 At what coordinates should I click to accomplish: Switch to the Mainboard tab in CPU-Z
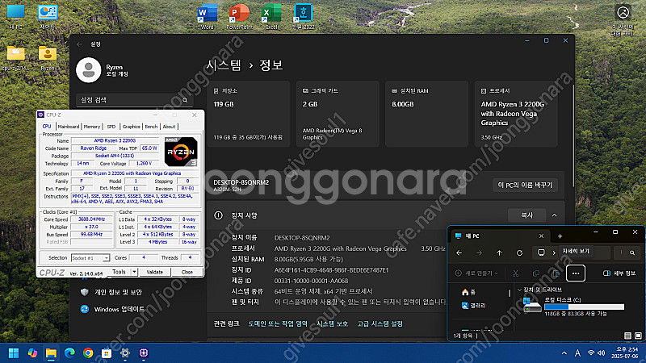(x=69, y=127)
